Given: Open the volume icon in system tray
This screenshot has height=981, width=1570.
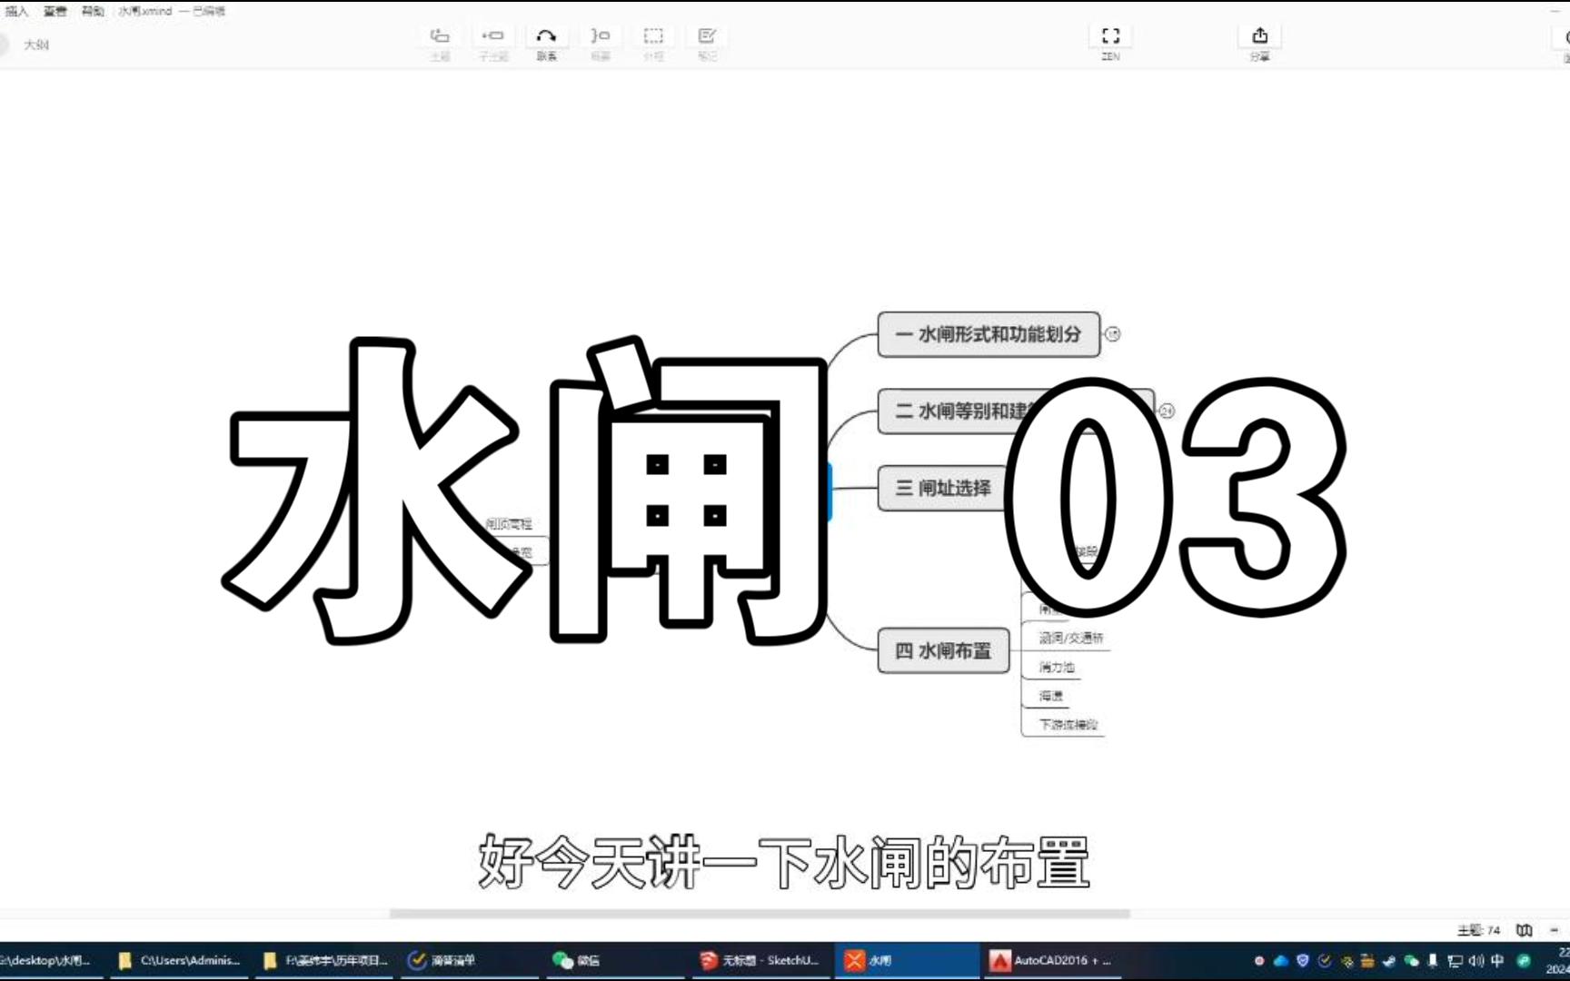Looking at the screenshot, I should (x=1476, y=960).
